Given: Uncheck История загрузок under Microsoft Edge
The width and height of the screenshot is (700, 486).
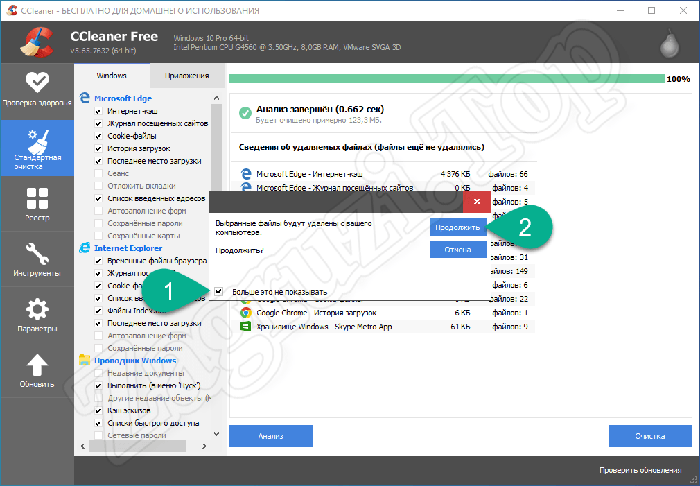Looking at the screenshot, I should point(98,149).
